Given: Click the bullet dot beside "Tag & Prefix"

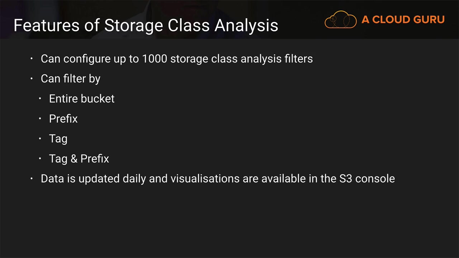Looking at the screenshot, I should pos(40,159).
